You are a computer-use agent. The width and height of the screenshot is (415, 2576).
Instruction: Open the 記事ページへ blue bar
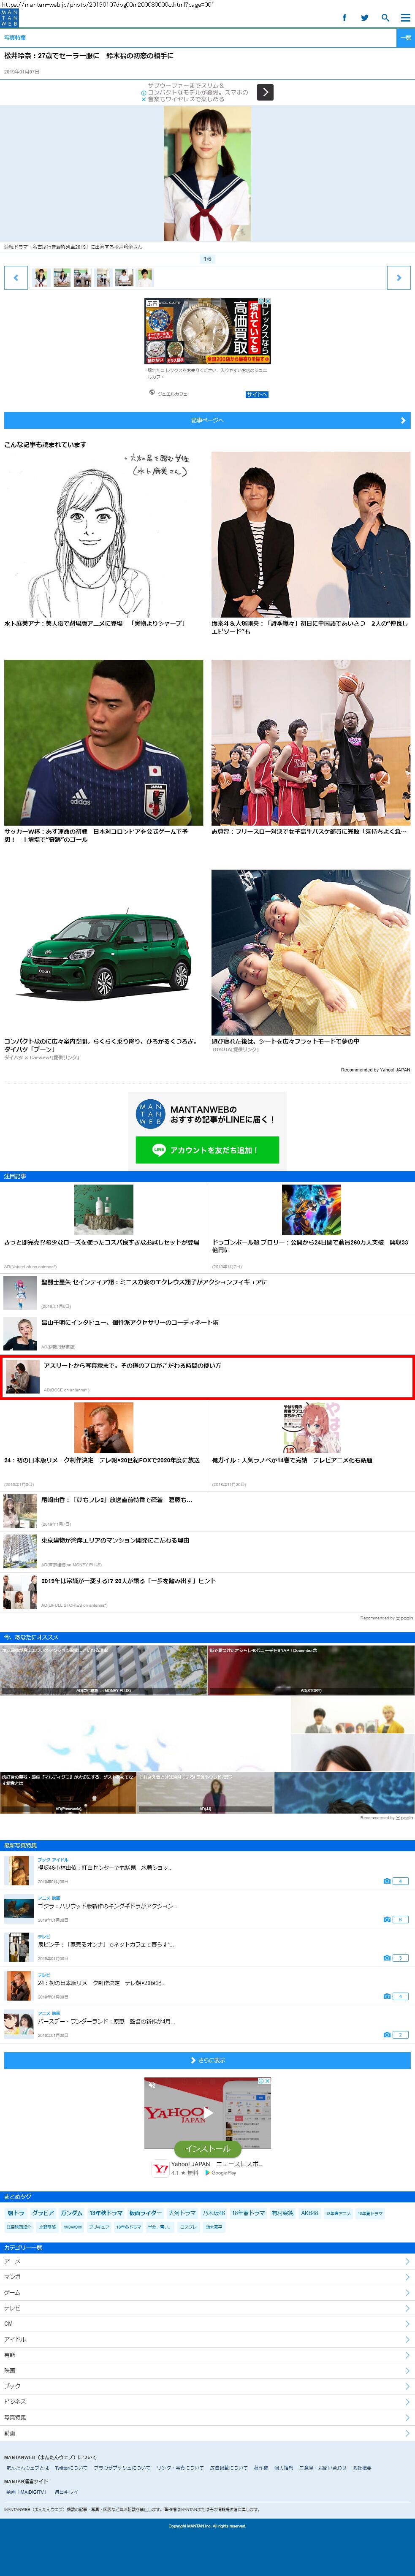(207, 420)
